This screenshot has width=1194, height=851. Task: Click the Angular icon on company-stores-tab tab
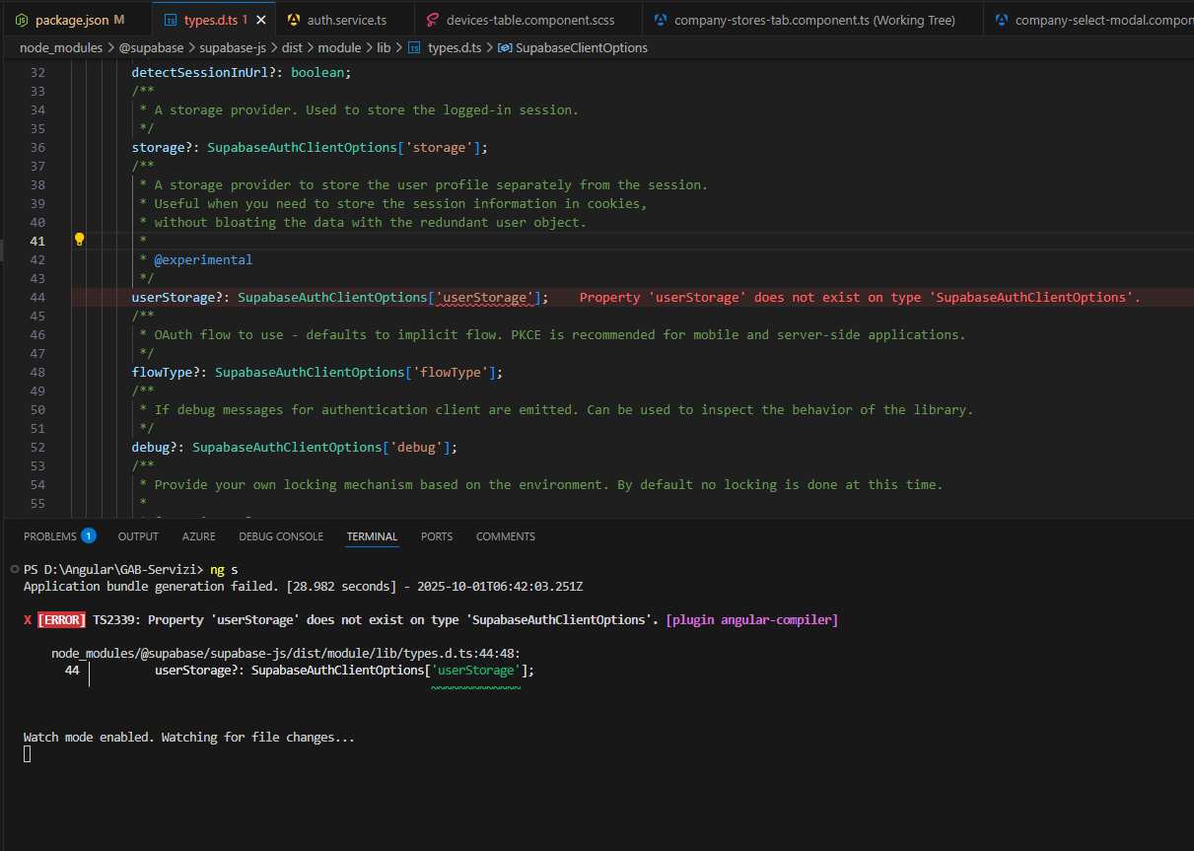(661, 20)
